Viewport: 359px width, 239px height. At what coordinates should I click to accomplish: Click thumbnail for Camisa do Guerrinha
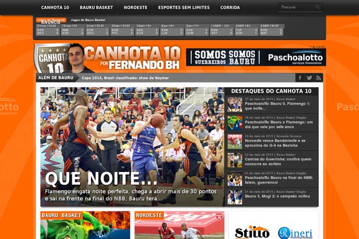point(235,160)
